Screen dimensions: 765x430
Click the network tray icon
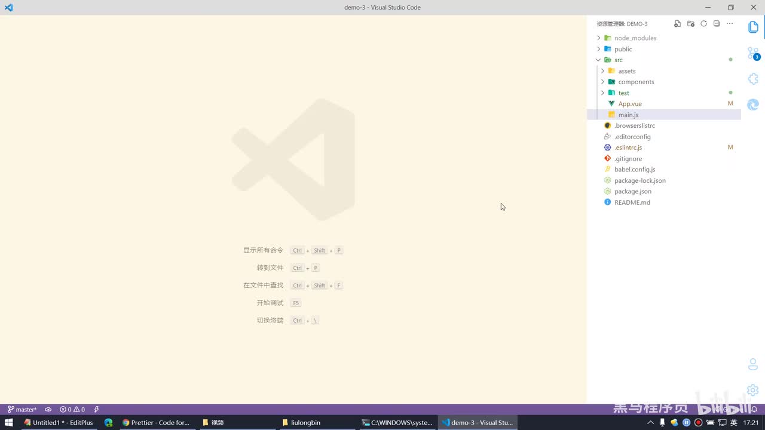pyautogui.click(x=723, y=422)
